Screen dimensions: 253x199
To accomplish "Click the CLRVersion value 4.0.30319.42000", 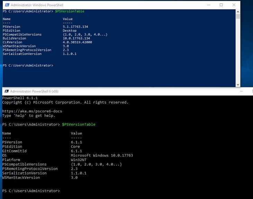I will pyautogui.click(x=77, y=42).
